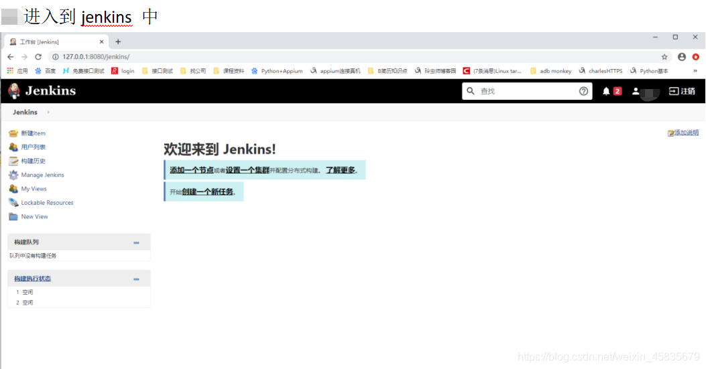Click the 设置一个集群 link
The image size is (706, 369).
pos(247,170)
